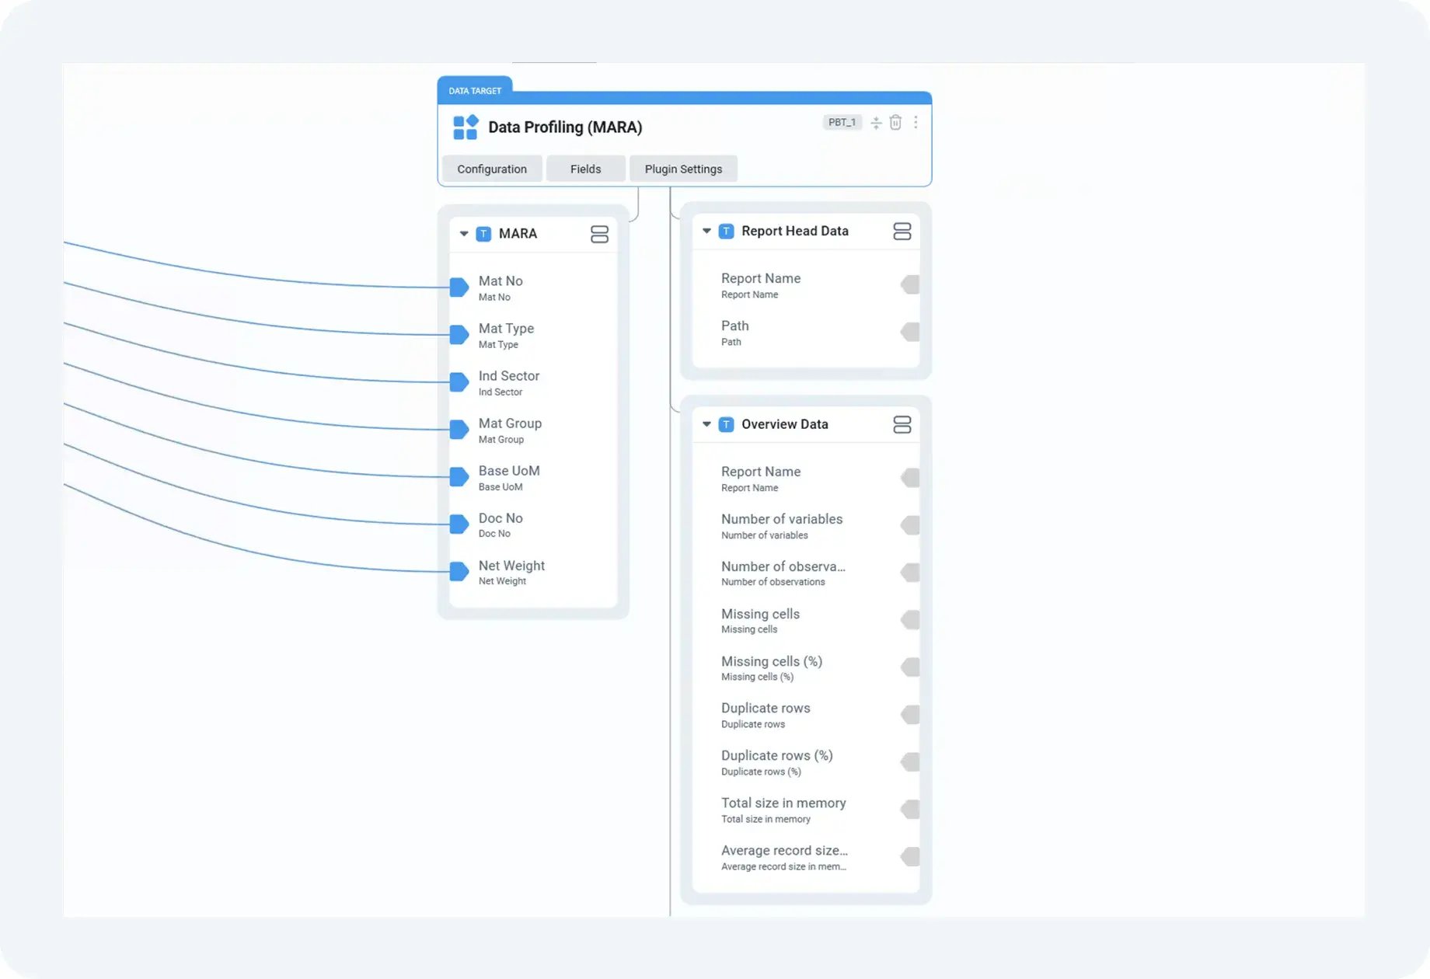Click the PBT_1 badge

(842, 123)
